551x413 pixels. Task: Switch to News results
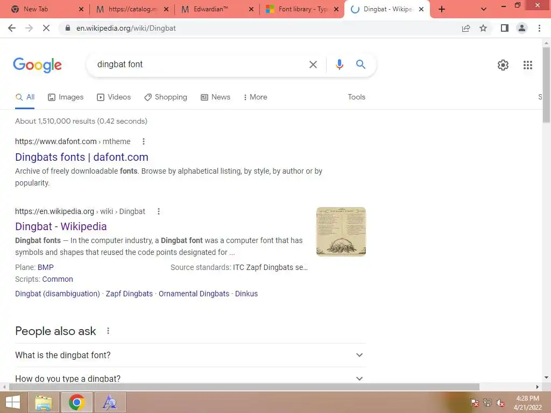[215, 97]
